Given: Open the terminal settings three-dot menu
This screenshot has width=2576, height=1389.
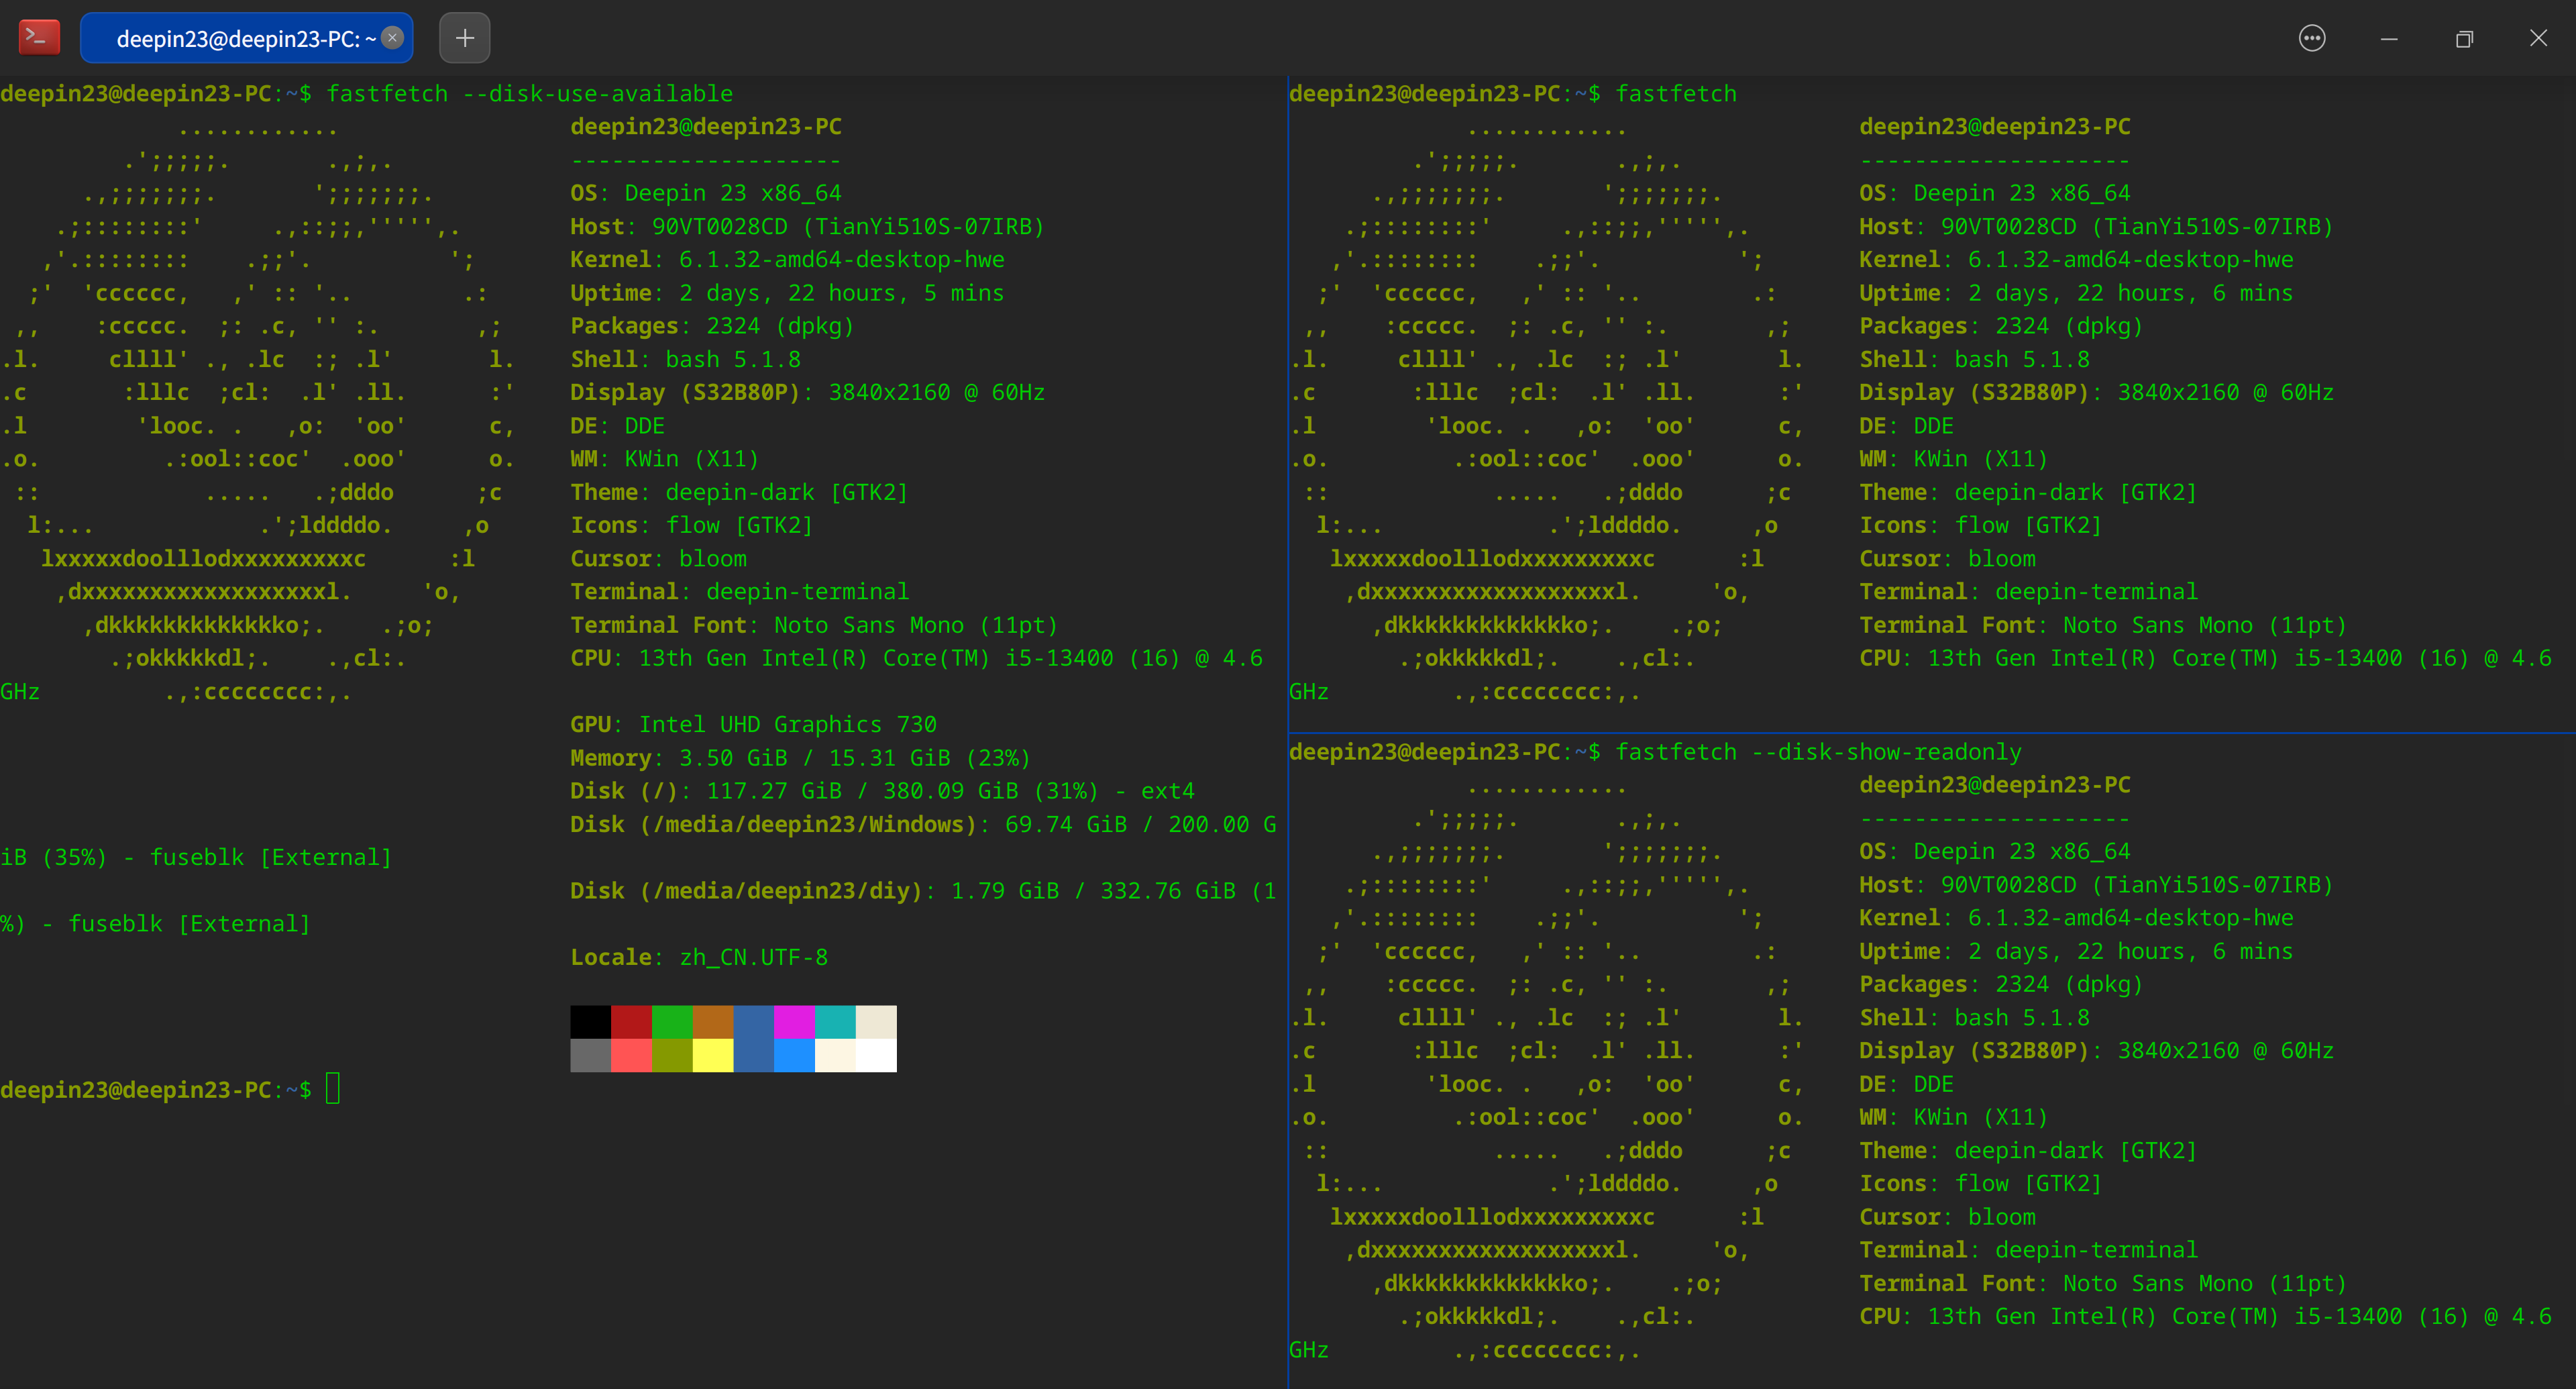Looking at the screenshot, I should tap(2311, 38).
